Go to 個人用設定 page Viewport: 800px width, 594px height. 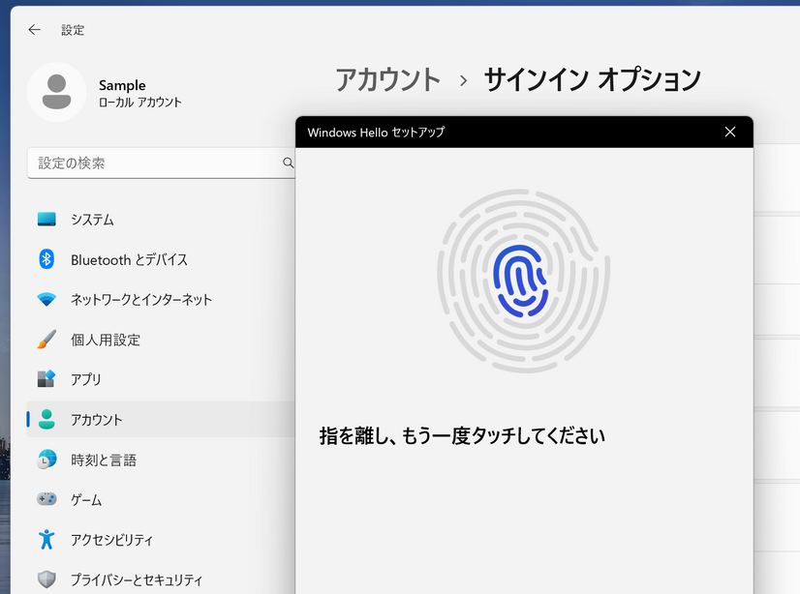pos(161,340)
